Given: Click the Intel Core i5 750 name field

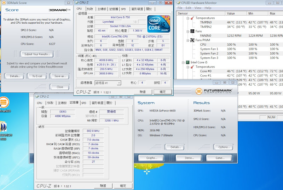Looking at the screenshot, I should [120, 17].
